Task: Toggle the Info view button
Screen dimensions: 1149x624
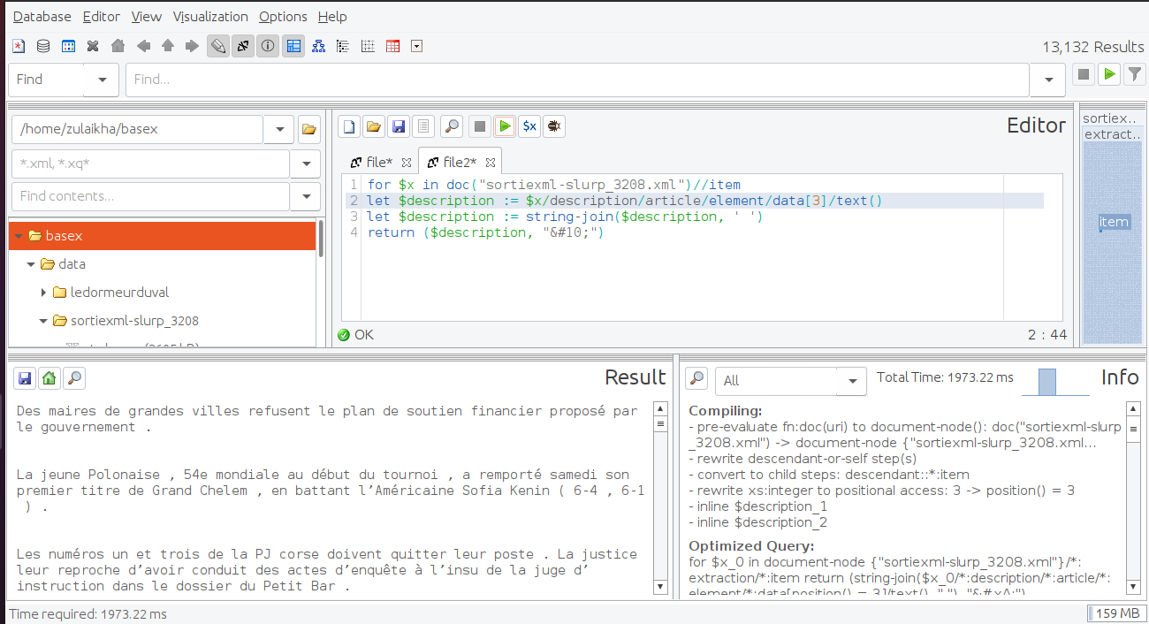Action: [x=268, y=46]
